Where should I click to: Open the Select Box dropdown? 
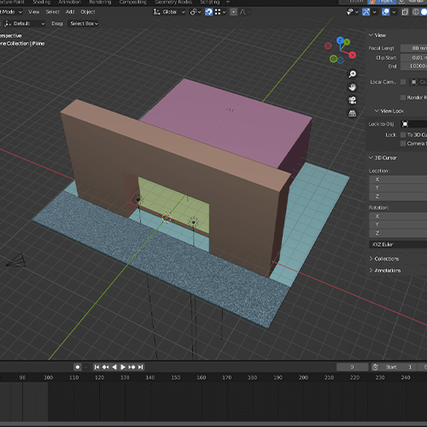[x=84, y=24]
